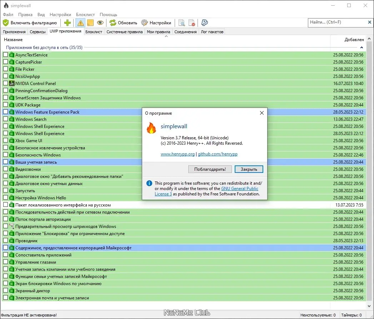Screen dimensions: 374x319
Task: Toggle the NVIDIA Control Panel checkbox
Action: [5, 83]
